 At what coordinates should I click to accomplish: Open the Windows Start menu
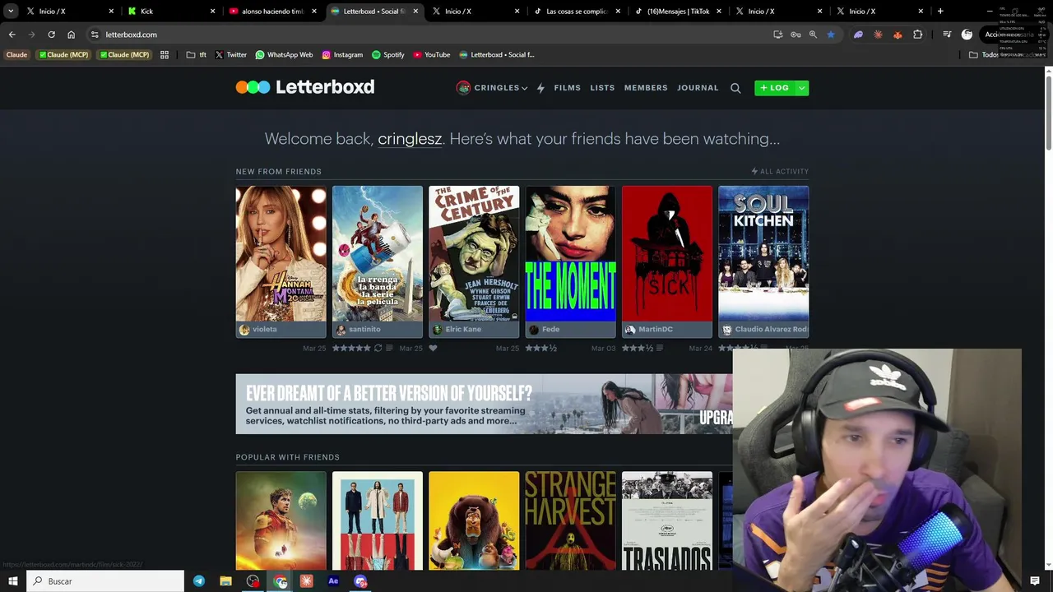(x=12, y=581)
